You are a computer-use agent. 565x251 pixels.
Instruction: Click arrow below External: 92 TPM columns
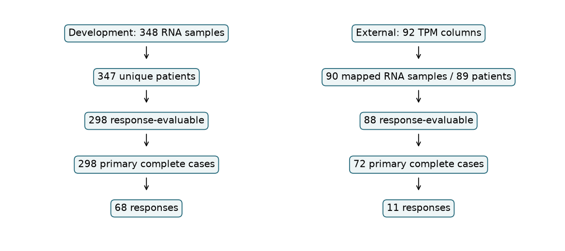pos(418,53)
